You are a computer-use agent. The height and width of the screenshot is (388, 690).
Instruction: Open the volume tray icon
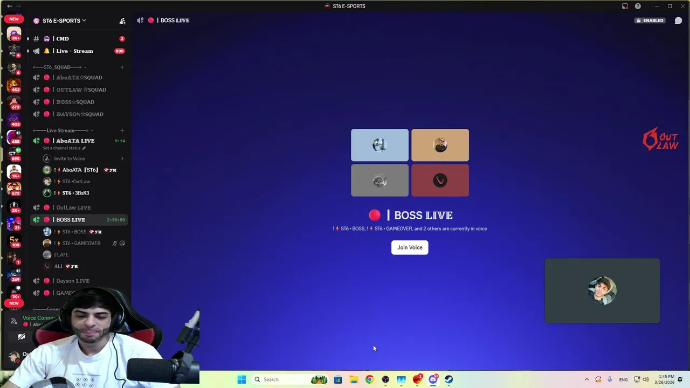coord(646,379)
